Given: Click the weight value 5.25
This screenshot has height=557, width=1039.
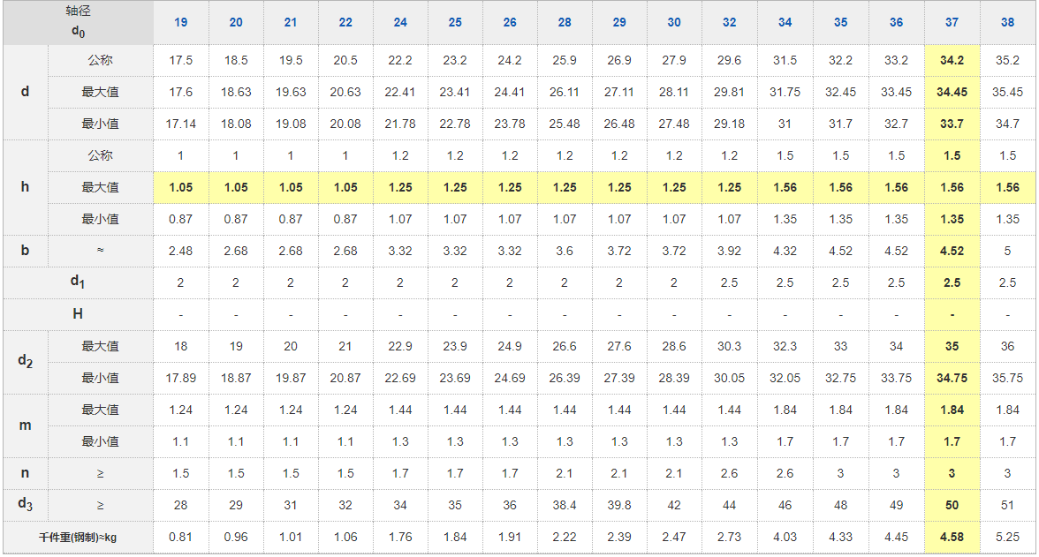Looking at the screenshot, I should 1008,537.
